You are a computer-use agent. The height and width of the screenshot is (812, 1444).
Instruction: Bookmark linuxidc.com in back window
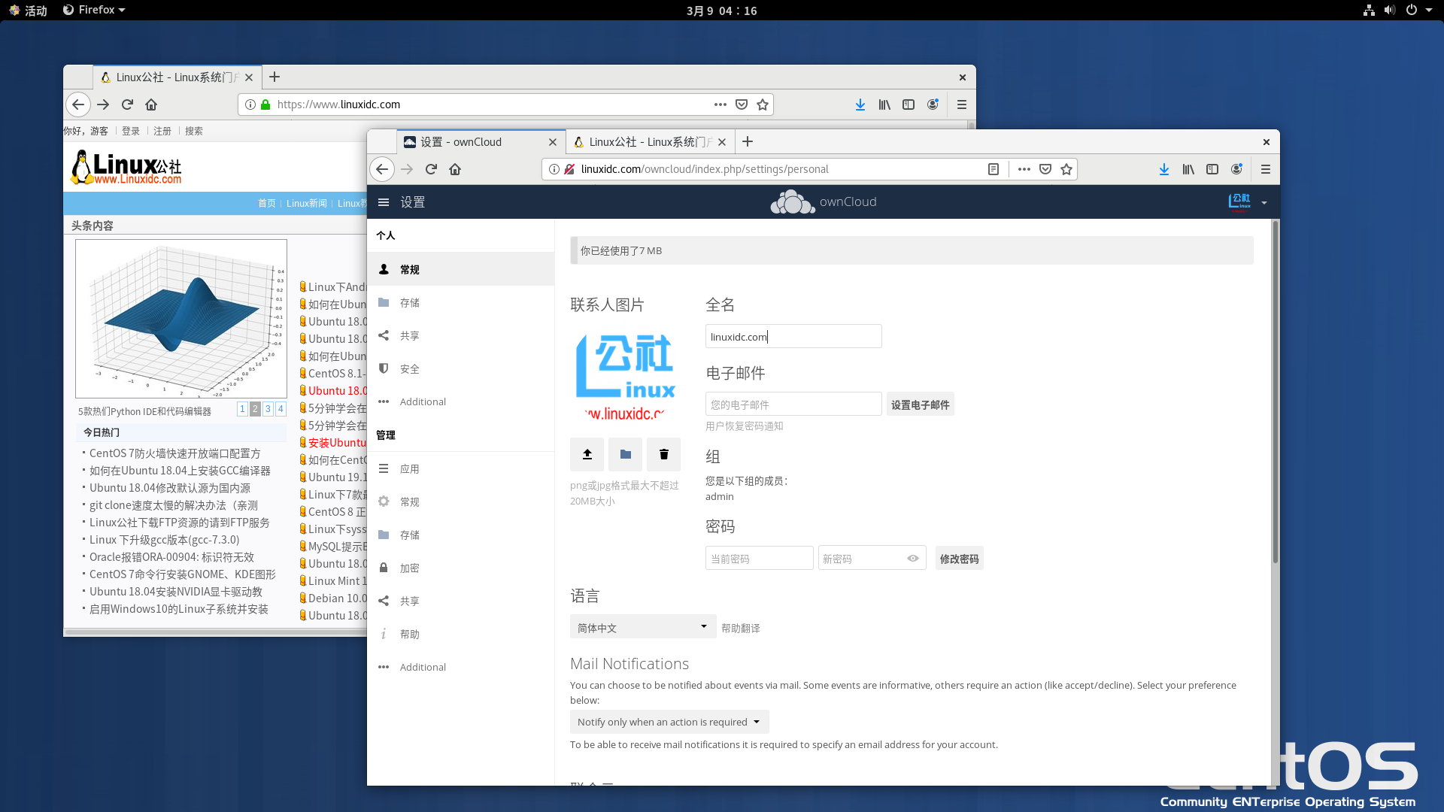pos(763,105)
